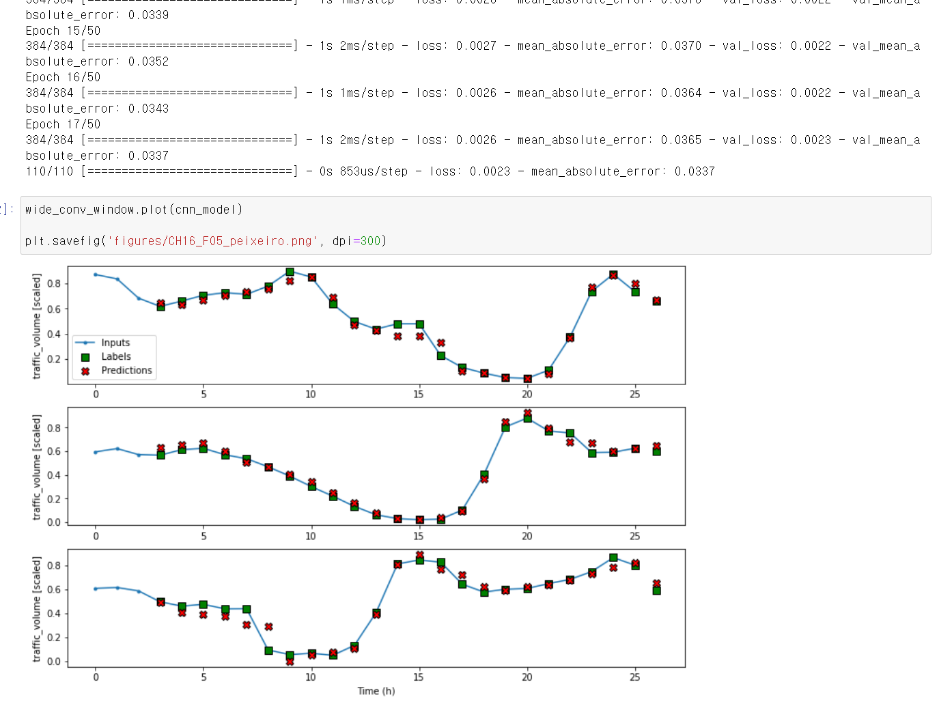This screenshot has width=939, height=721.
Task: Click the green Labels square marker in legend
Action: pos(85,357)
